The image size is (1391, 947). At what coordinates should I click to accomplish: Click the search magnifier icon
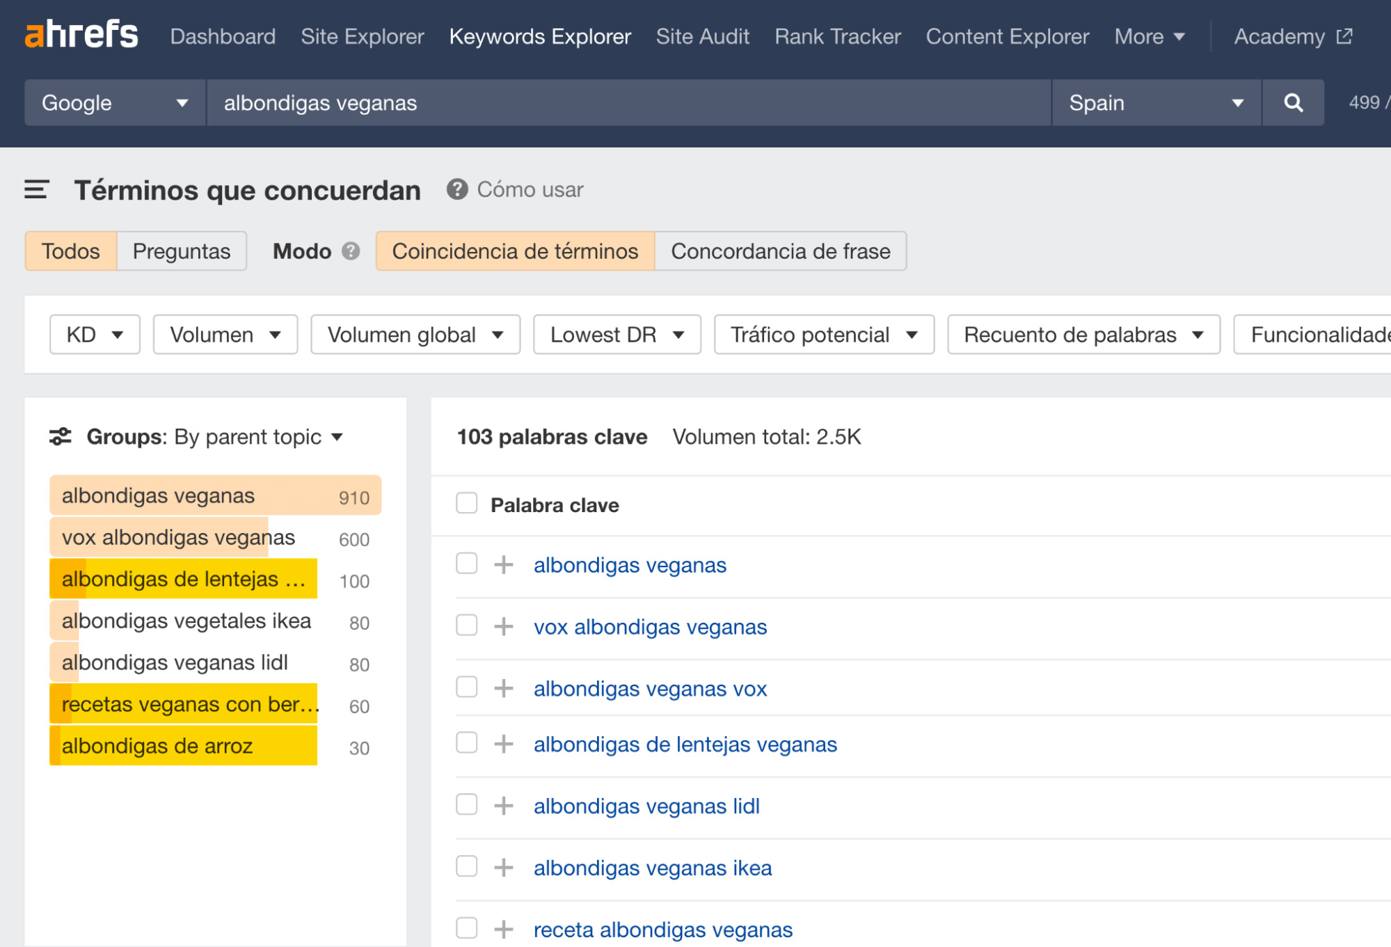point(1293,102)
